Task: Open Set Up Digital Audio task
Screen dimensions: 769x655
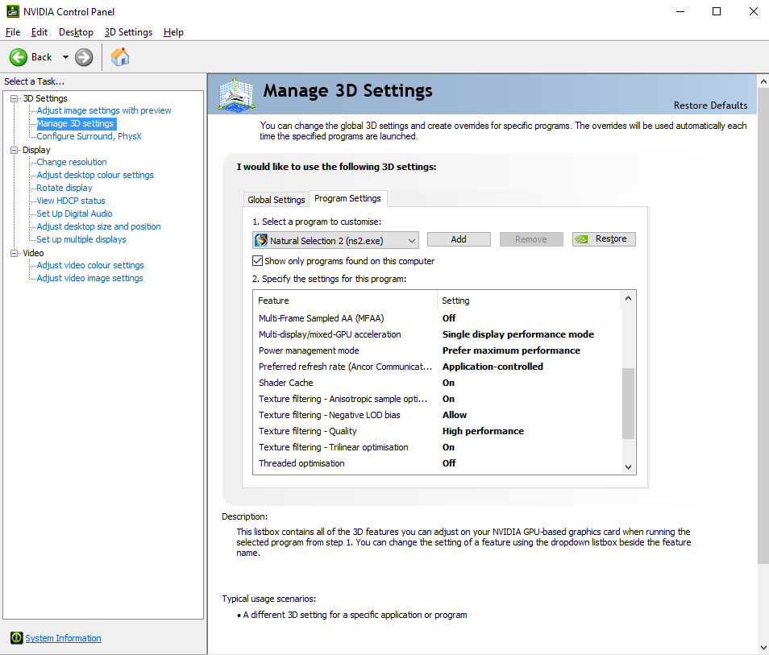Action: [74, 213]
